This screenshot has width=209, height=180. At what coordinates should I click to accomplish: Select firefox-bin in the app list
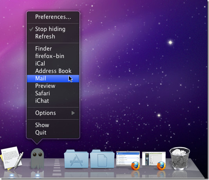(53, 56)
